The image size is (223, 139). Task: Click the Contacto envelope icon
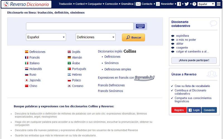(138, 4)
